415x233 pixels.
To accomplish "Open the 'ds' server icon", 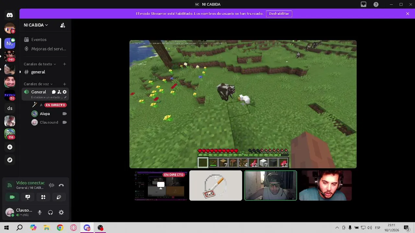I will pos(10,108).
